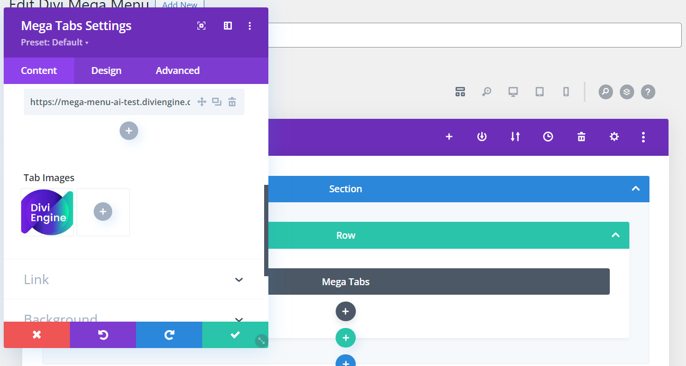Select the desktop preview icon
This screenshot has width=686, height=366.
click(x=513, y=92)
